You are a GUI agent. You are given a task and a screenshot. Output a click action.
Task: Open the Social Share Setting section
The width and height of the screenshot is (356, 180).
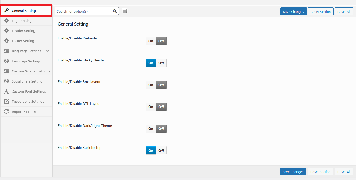tap(27, 81)
